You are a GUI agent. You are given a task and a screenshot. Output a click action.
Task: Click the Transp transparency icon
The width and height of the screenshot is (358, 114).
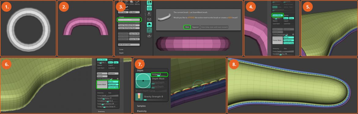(149, 14)
